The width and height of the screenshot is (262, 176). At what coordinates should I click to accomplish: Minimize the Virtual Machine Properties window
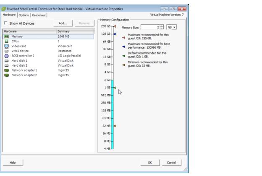pos(164,9)
